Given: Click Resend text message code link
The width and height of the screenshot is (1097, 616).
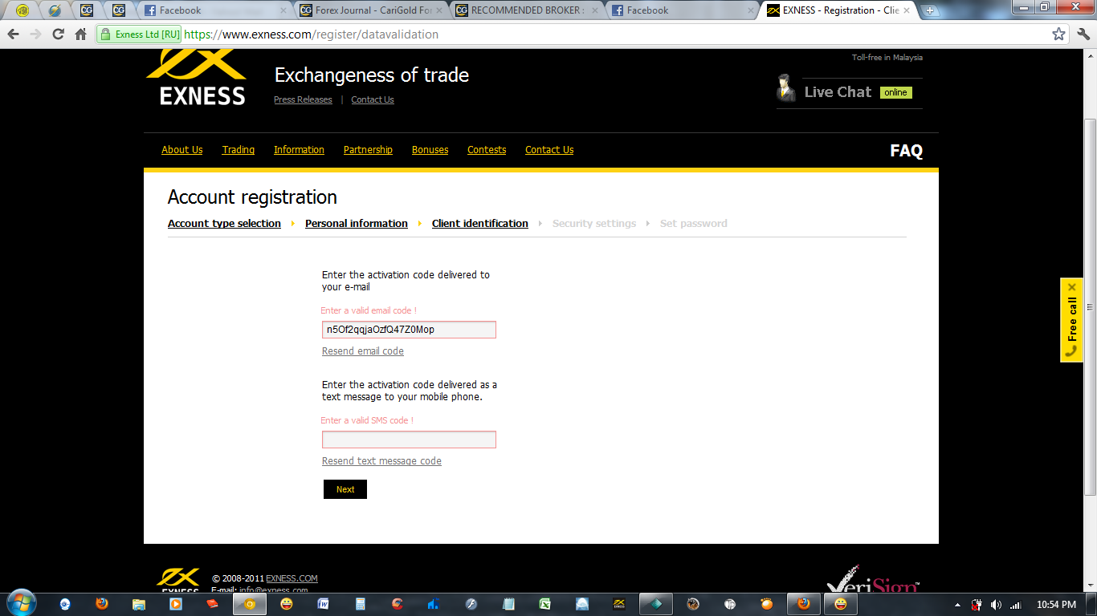Looking at the screenshot, I should coord(381,461).
